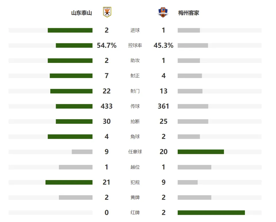
Task: Select the 抢断 stat label
Action: (135, 121)
